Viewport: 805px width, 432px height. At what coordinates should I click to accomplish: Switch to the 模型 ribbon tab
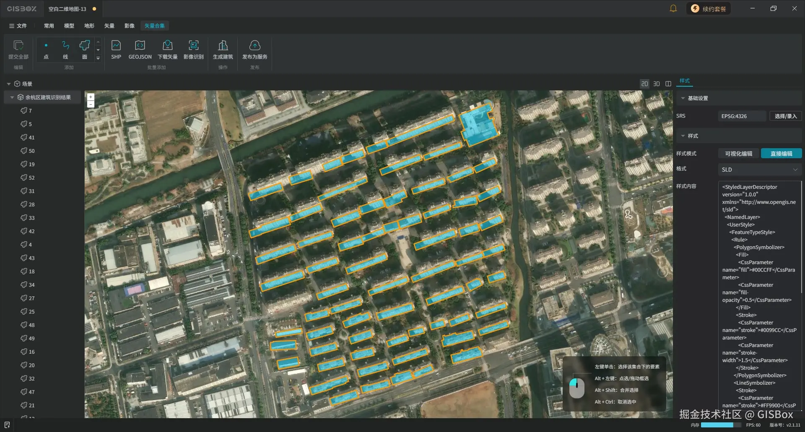(69, 26)
